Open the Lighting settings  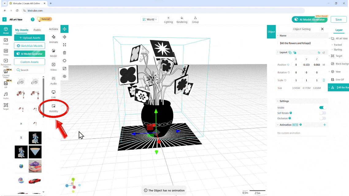pyautogui.click(x=168, y=20)
